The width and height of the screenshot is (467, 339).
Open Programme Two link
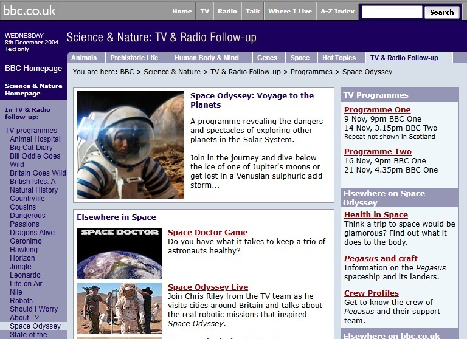378,151
